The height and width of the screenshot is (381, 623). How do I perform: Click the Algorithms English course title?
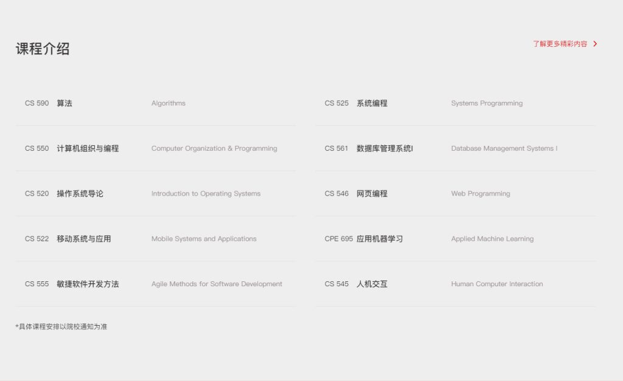coord(169,103)
